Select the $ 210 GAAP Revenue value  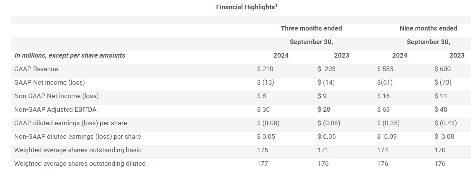pyautogui.click(x=265, y=69)
